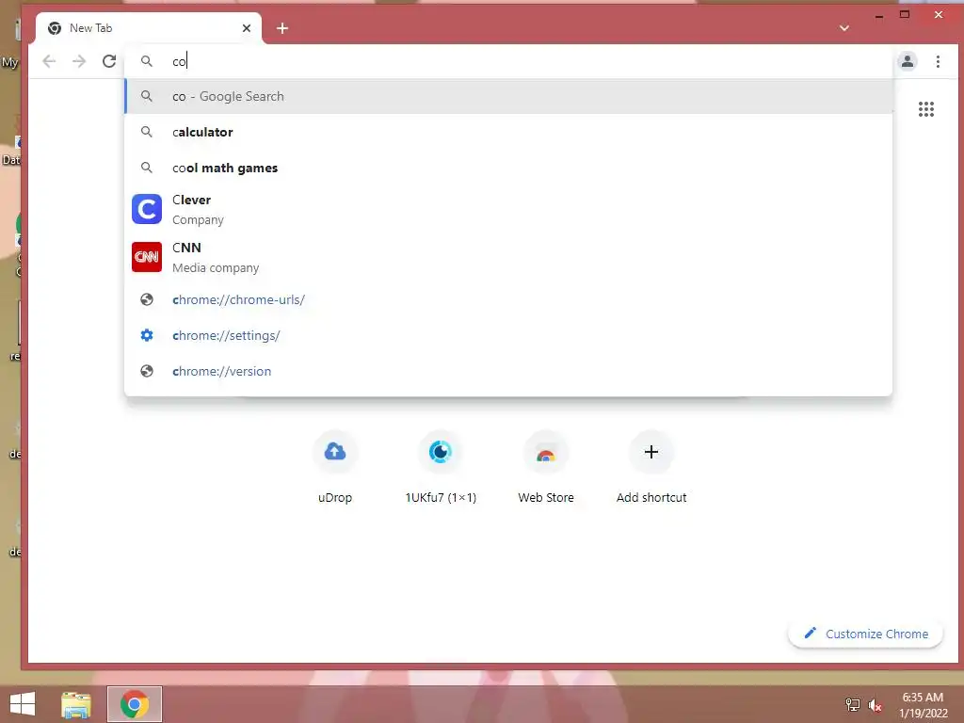Open the Web Store shortcut
The height and width of the screenshot is (723, 964).
tap(546, 468)
